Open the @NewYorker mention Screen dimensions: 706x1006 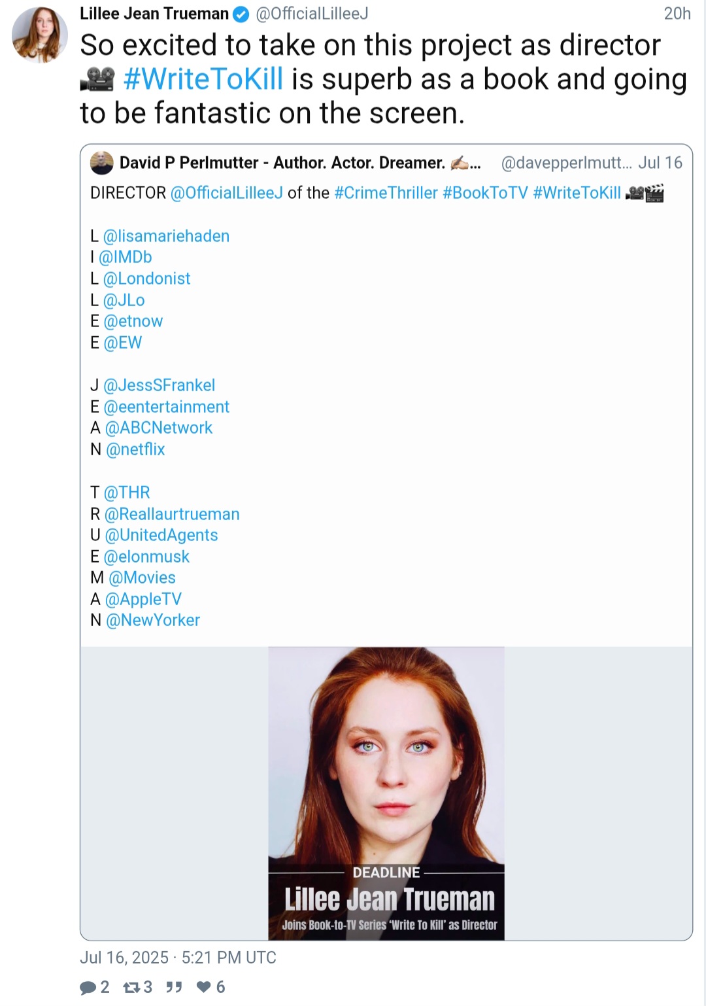(x=153, y=620)
